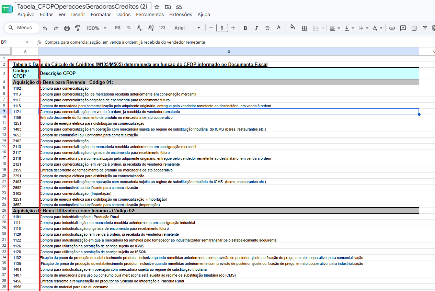
Task: Click 'Compra para comercialização (Importação)' cell
Action: click(229, 193)
